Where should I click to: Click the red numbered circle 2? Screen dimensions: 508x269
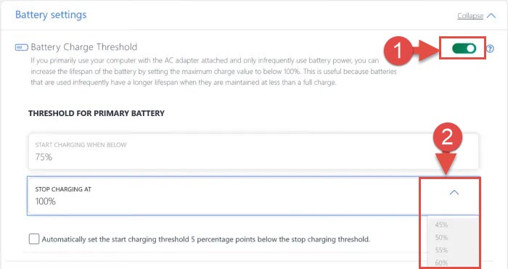point(448,137)
